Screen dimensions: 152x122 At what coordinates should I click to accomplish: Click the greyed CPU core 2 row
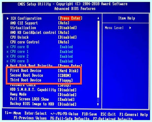(40, 56)
